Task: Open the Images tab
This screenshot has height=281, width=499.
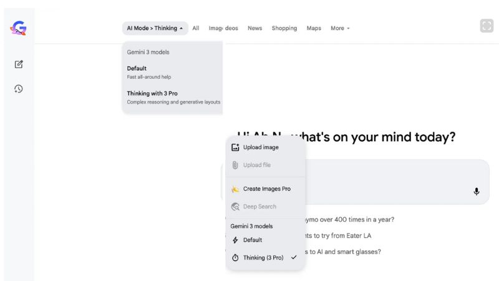Action: 215,28
